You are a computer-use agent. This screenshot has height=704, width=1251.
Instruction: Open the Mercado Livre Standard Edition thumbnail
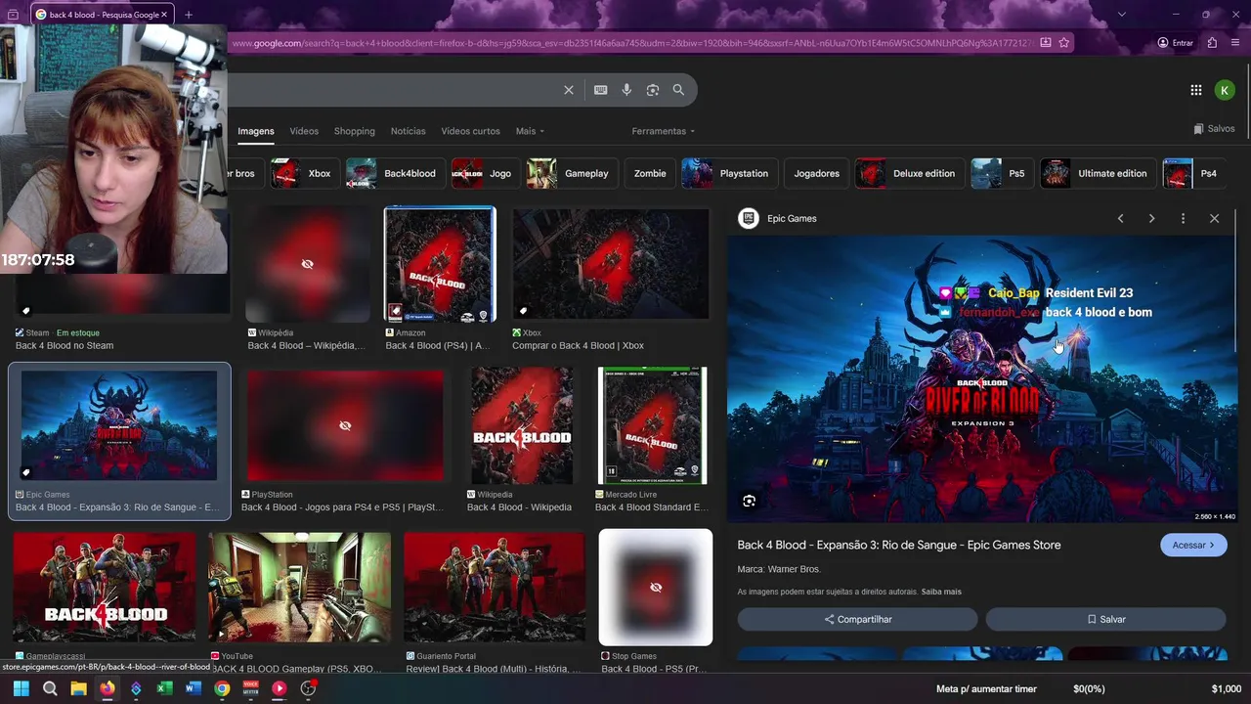[x=652, y=425]
